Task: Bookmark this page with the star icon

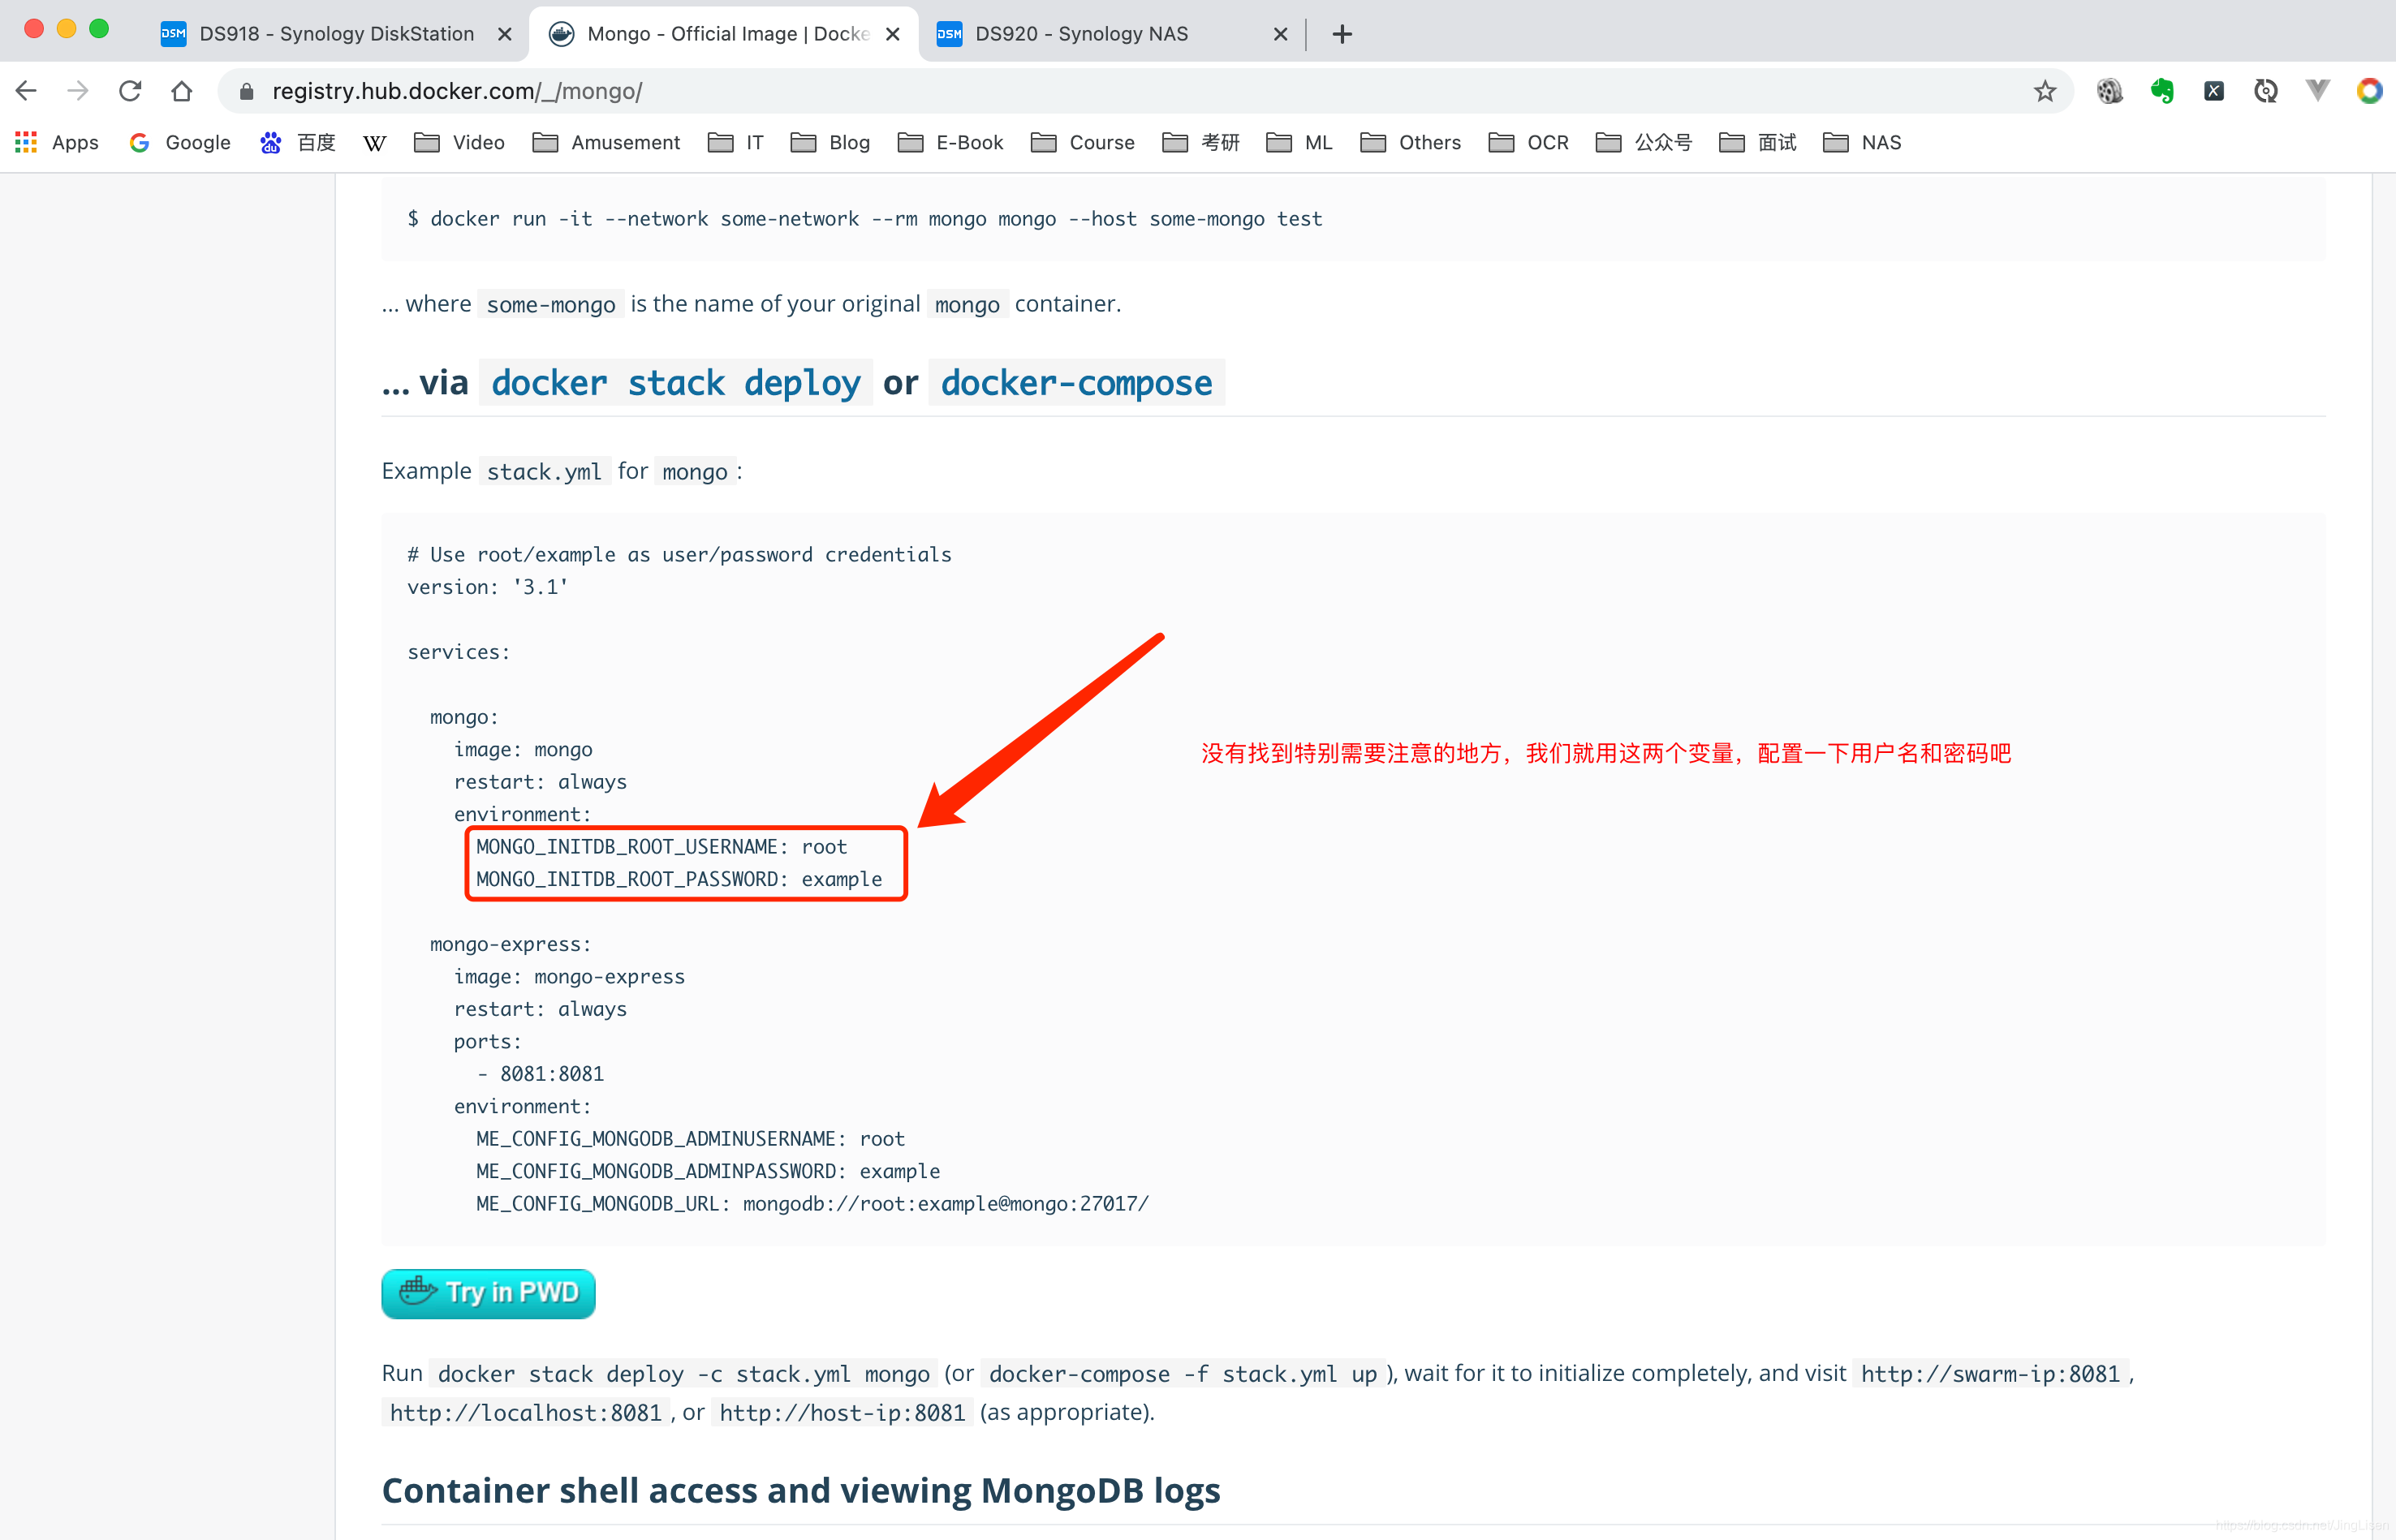Action: pos(2044,92)
